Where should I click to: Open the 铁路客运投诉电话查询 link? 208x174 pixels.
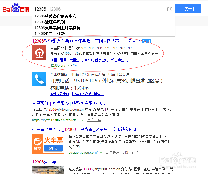point(88,94)
